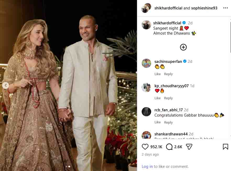Image resolution: width=231 pixels, height=171 pixels.
Task: Click the '2 days ago' post timestamp
Action: tap(150, 155)
